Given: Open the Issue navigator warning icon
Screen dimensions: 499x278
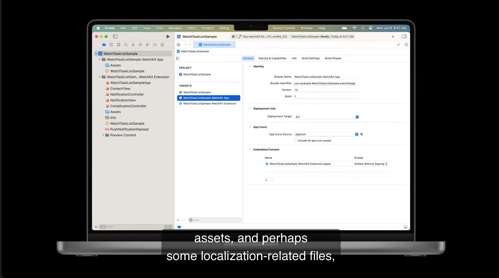Looking at the screenshot, I should pos(133,45).
